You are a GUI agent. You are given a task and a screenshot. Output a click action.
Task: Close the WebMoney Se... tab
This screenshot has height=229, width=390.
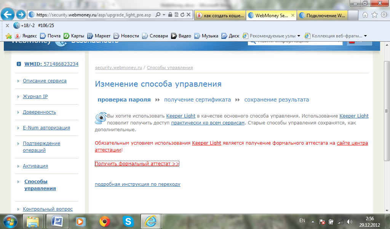click(293, 15)
